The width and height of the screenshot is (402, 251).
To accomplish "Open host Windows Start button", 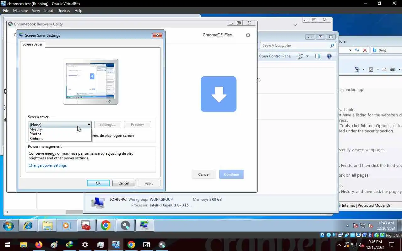I will [x=8, y=245].
